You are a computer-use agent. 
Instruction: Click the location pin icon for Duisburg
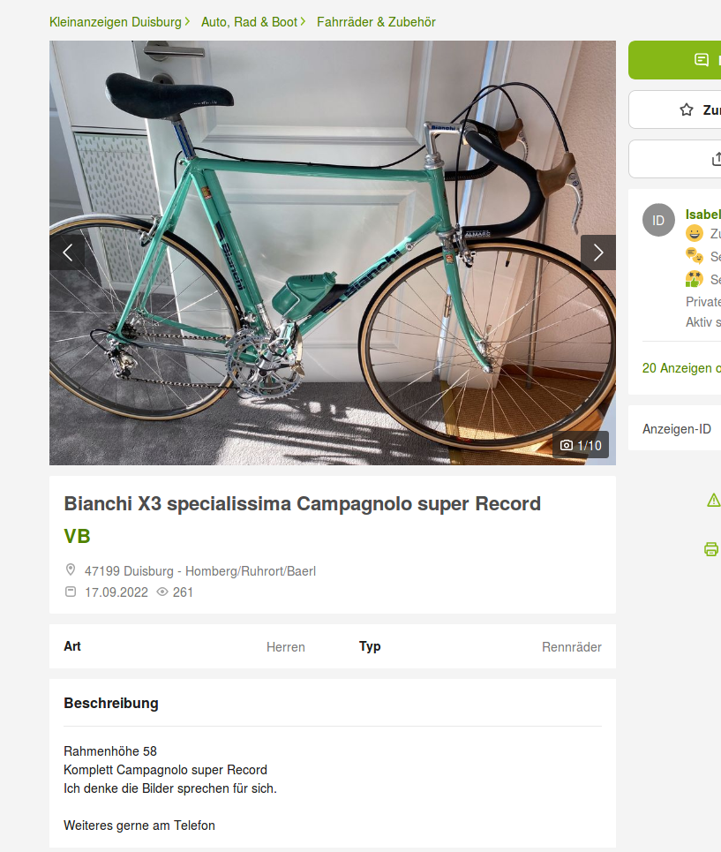coord(71,570)
